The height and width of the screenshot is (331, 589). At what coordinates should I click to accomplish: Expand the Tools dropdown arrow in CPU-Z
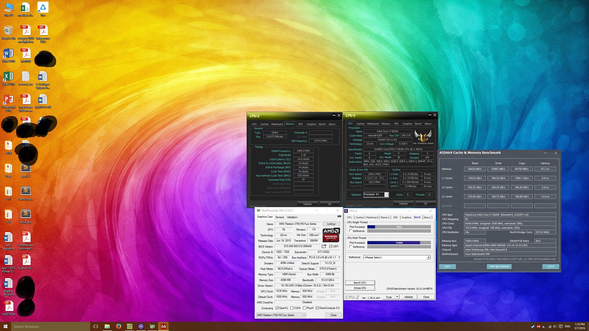click(x=397, y=297)
